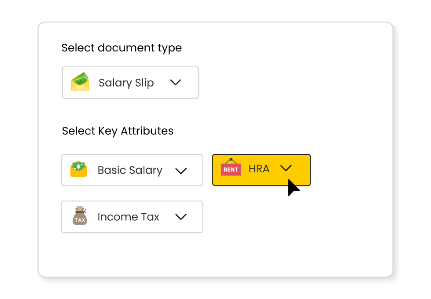Click the black cursor arrow near HRA
The height and width of the screenshot is (299, 431).
click(294, 186)
